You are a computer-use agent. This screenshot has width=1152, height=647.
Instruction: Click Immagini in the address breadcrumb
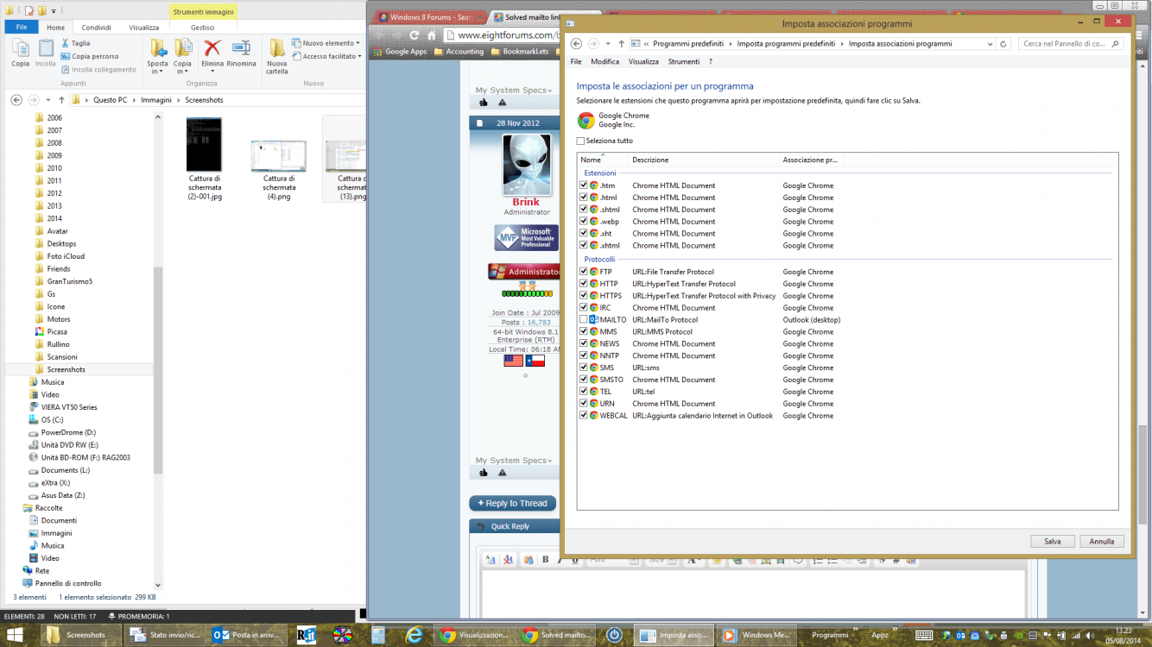click(155, 100)
